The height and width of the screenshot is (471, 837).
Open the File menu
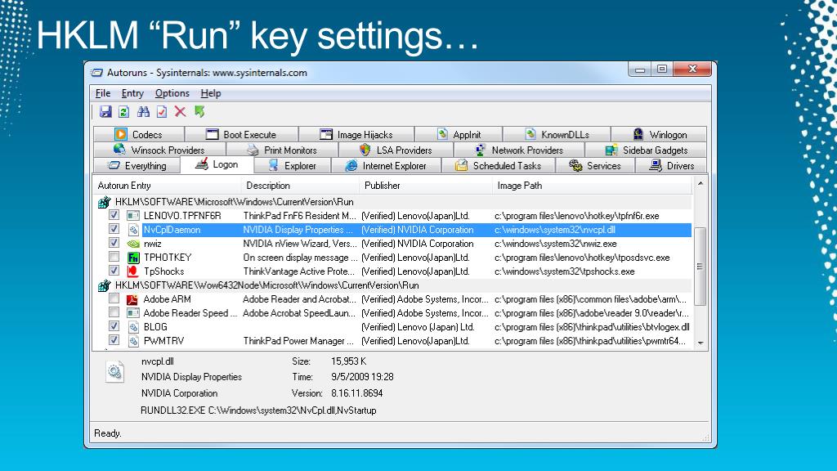pos(103,93)
